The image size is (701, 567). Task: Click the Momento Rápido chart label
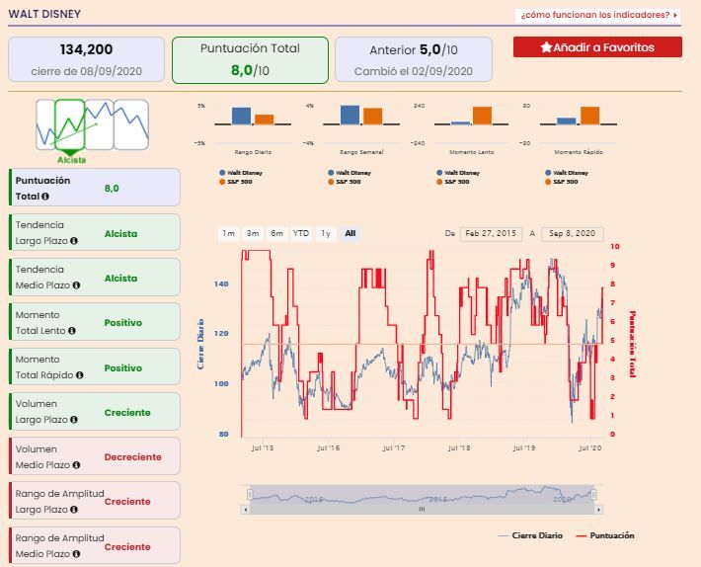[579, 152]
